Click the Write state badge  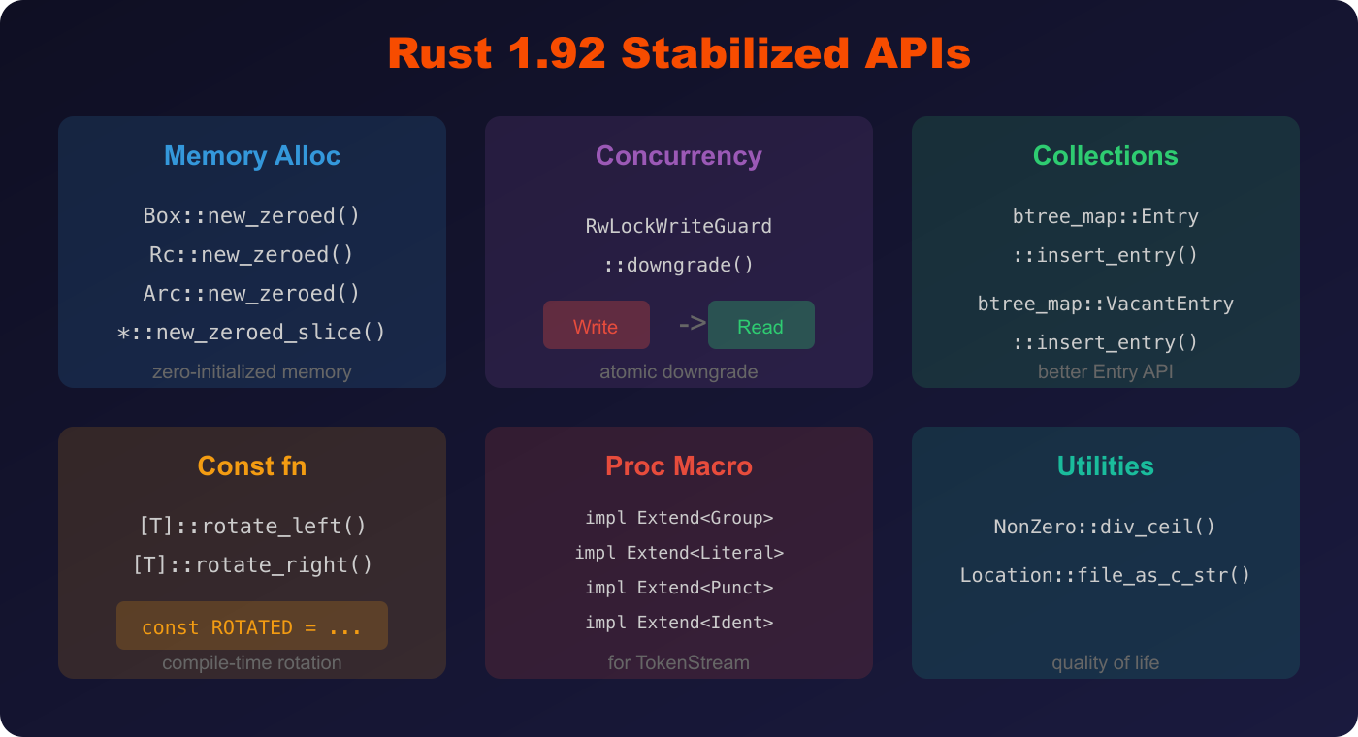(596, 325)
